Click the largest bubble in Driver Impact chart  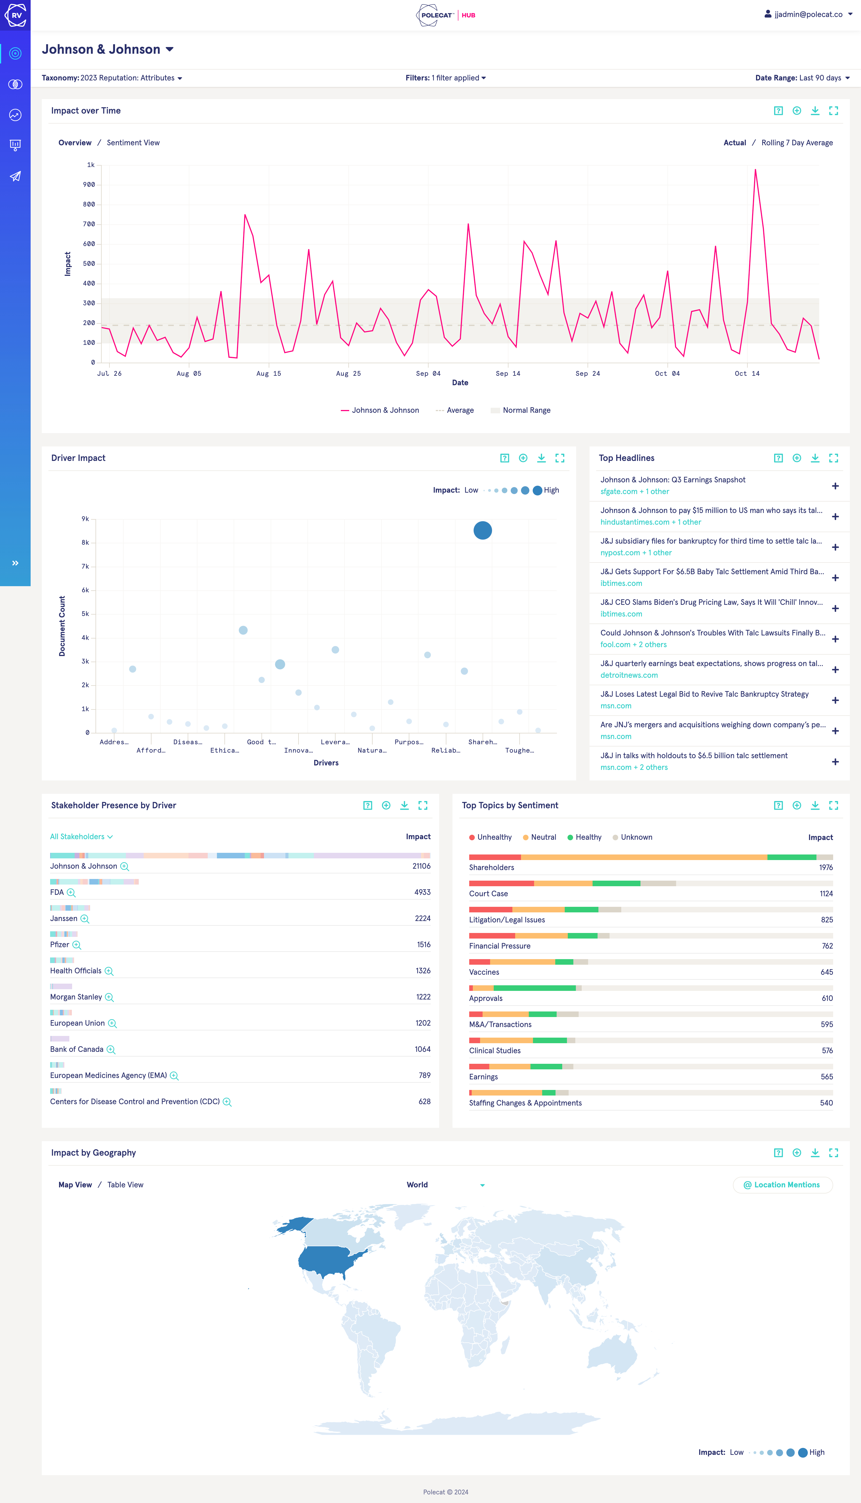(x=483, y=530)
